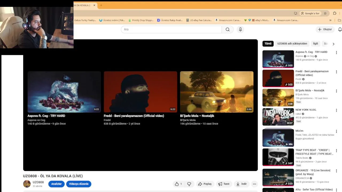The width and height of the screenshot is (342, 192).
Task: Like the video with thumbs up
Action: click(178, 184)
